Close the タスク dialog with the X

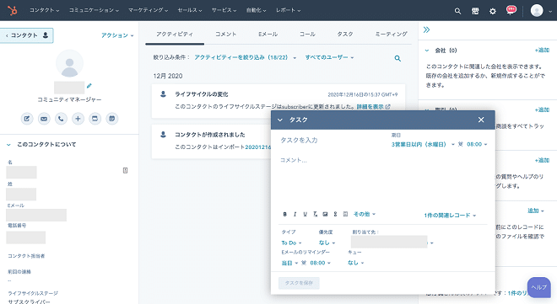tap(481, 120)
